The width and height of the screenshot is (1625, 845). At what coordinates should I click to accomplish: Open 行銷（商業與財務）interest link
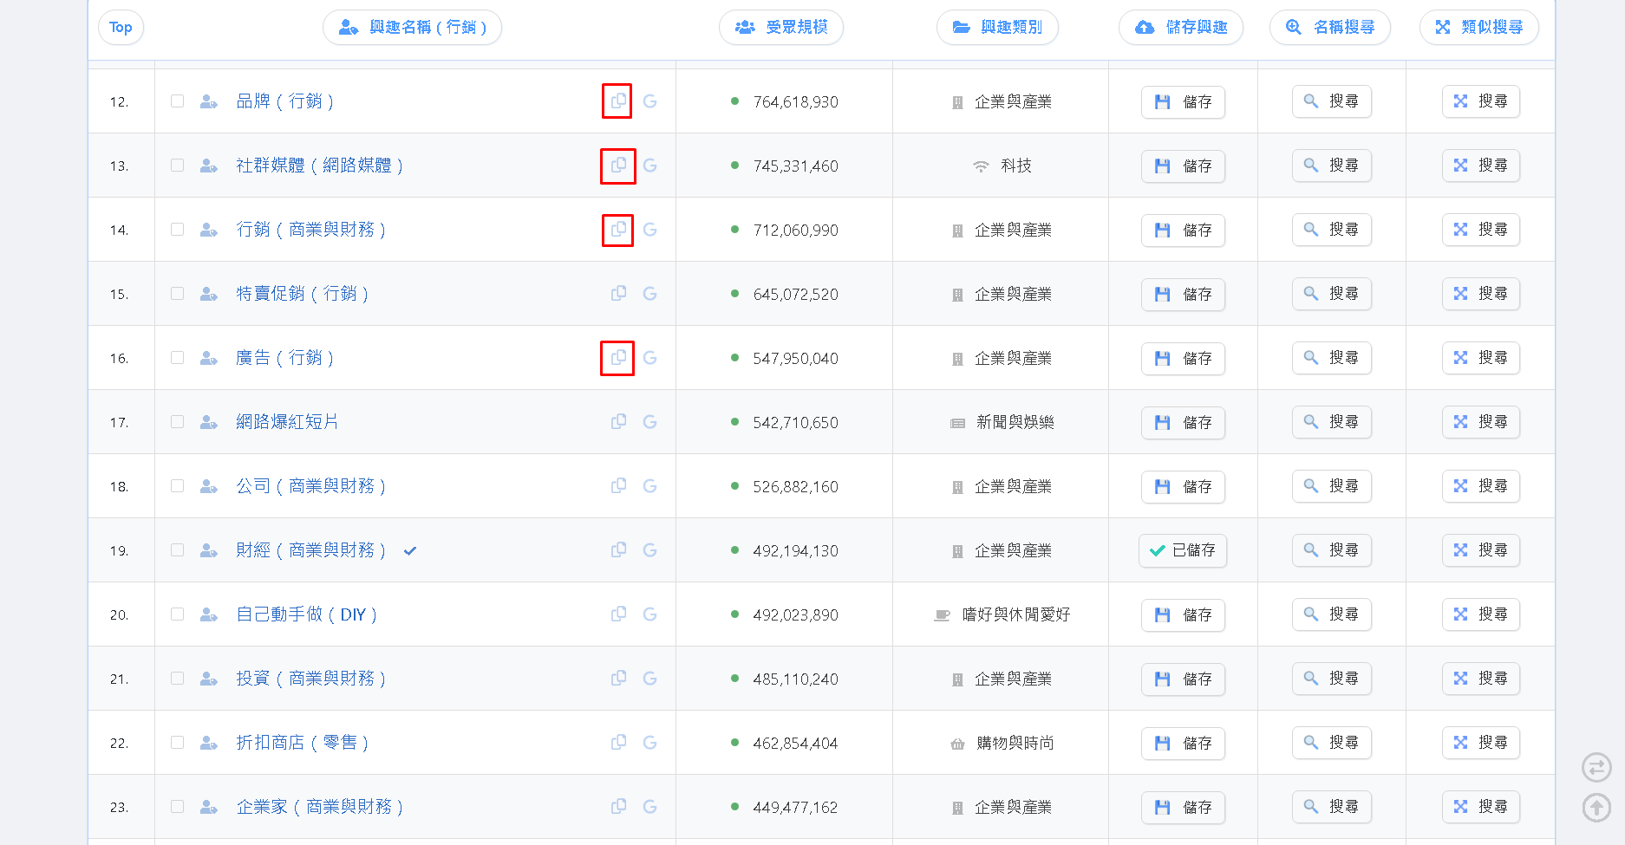tap(311, 230)
